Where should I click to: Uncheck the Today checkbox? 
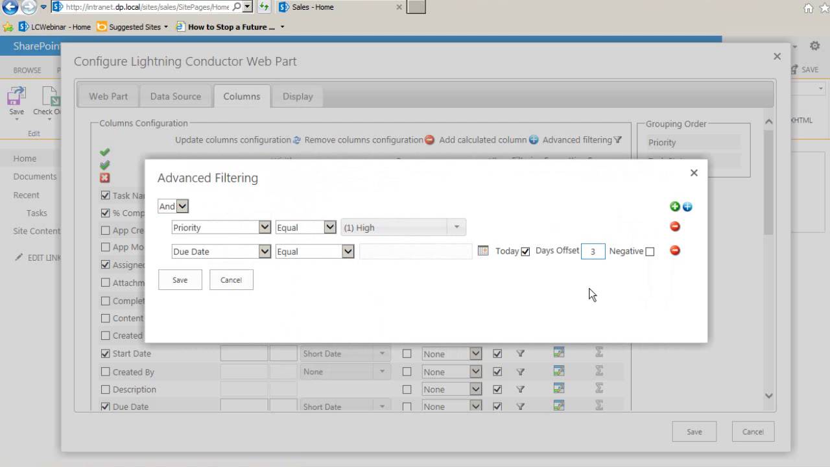525,252
